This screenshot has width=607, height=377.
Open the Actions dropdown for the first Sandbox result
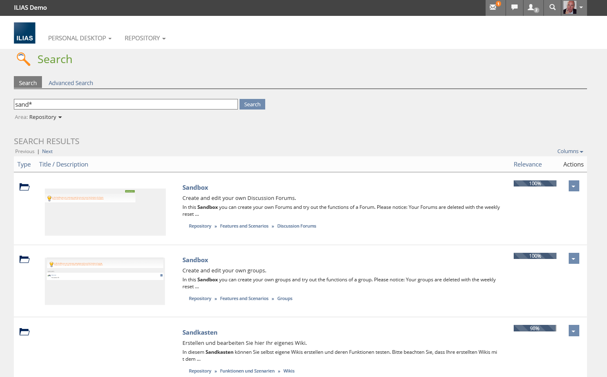(574, 186)
